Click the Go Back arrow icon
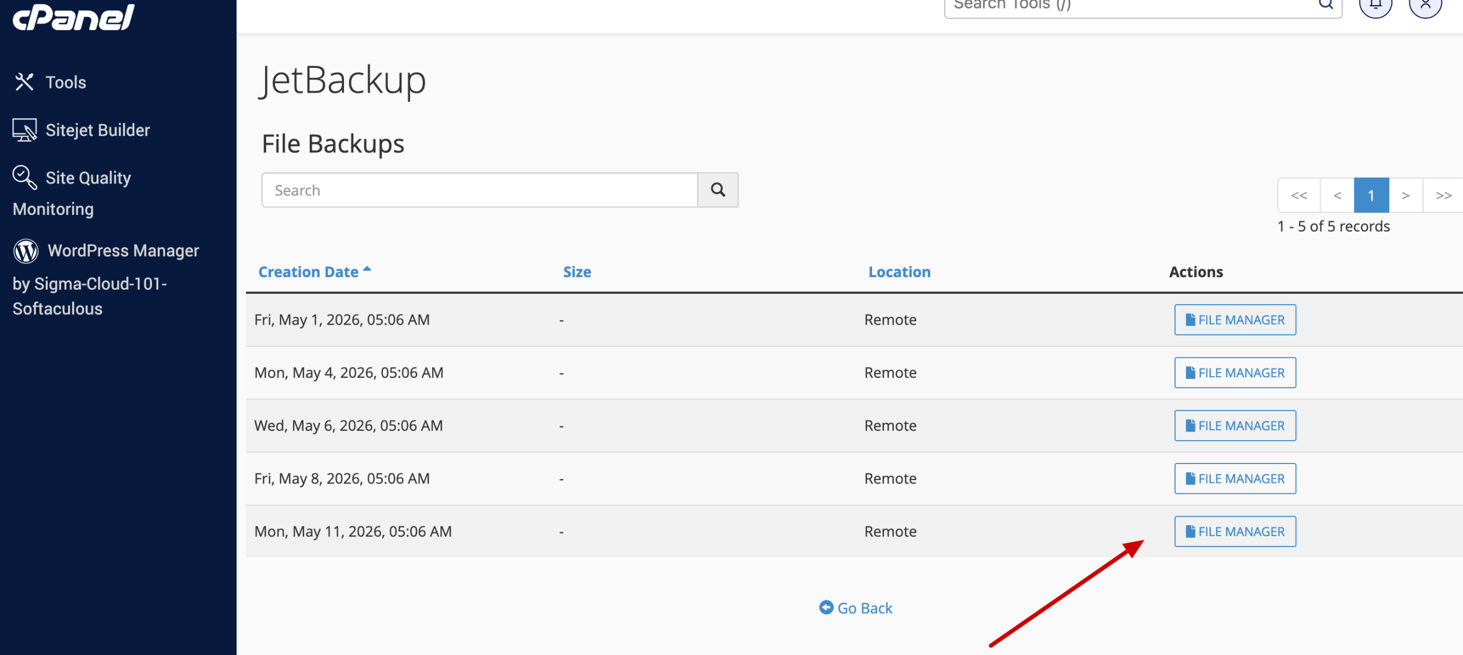The width and height of the screenshot is (1463, 655). pyautogui.click(x=826, y=608)
